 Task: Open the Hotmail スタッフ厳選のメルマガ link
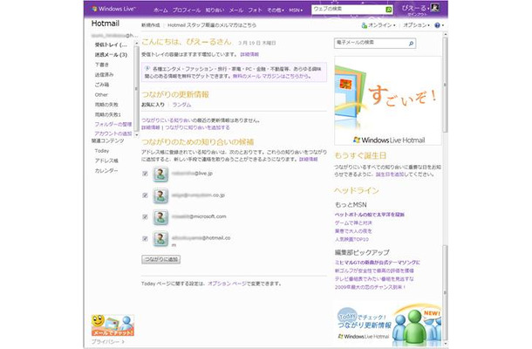pyautogui.click(x=212, y=25)
